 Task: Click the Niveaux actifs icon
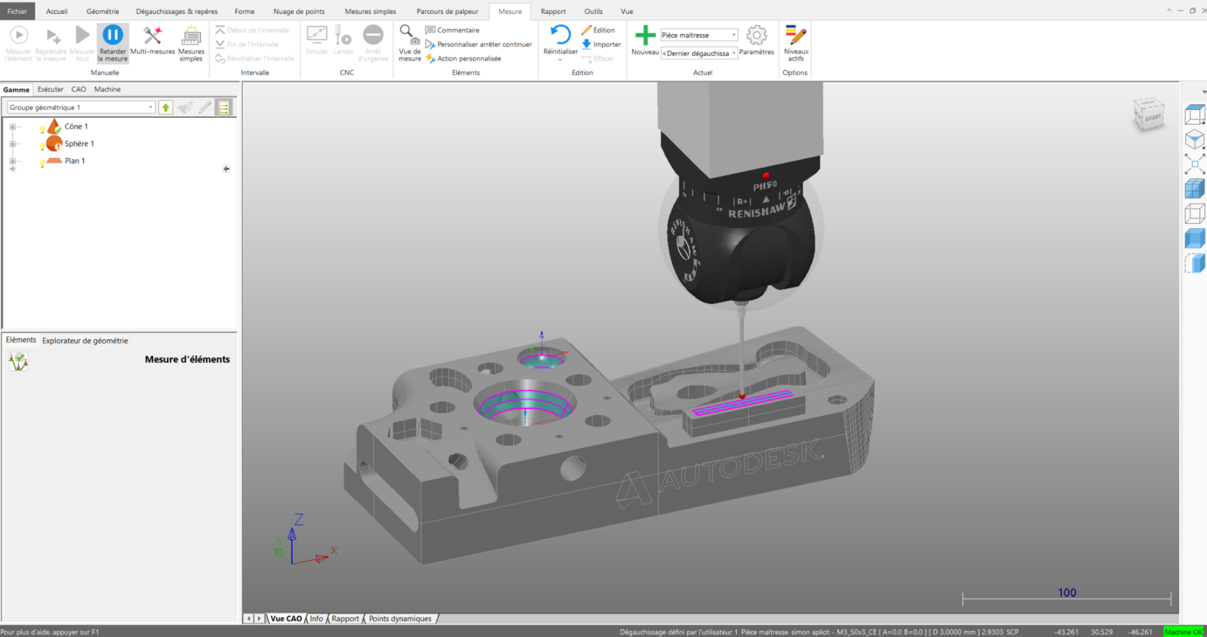(x=795, y=35)
